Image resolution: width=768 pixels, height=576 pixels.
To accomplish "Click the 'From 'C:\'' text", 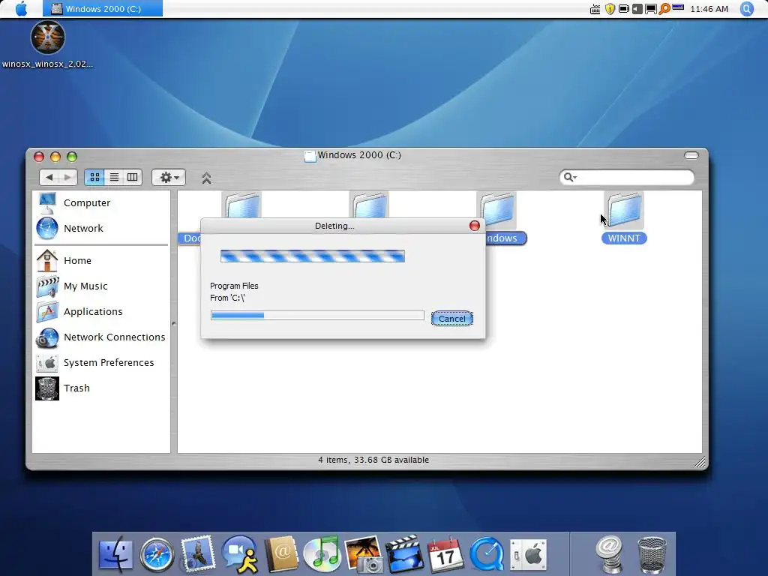I will point(227,298).
